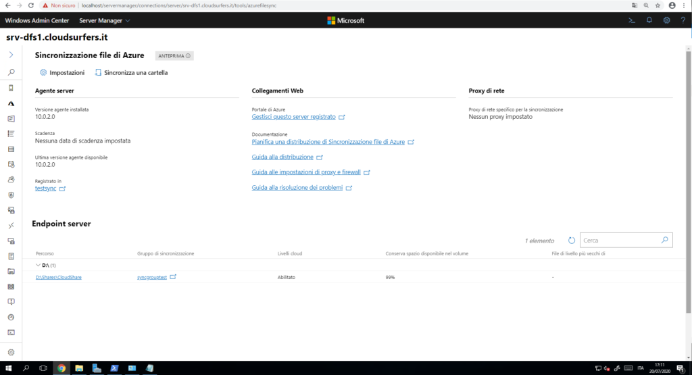
Task: Sort by Gruppo di sincronizzazione column
Action: pos(166,253)
